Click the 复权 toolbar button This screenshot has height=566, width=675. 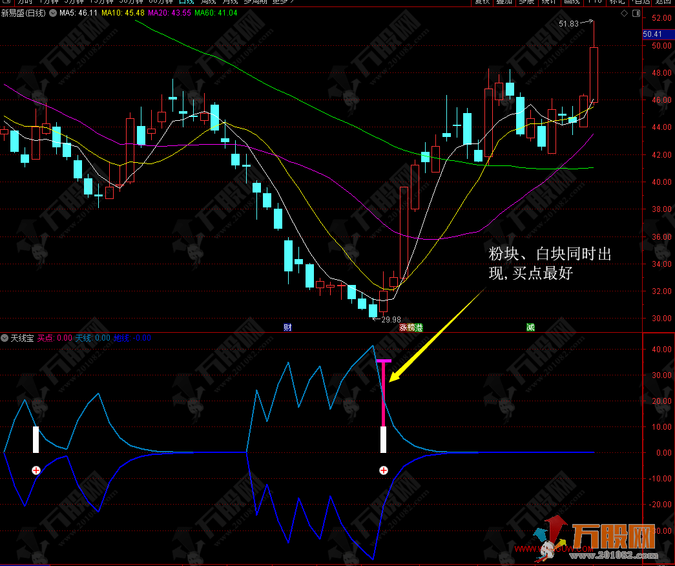482,2
